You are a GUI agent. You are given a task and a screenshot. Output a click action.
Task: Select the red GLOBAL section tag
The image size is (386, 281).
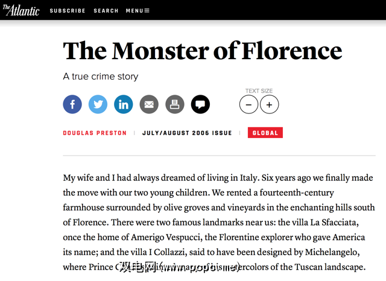(265, 133)
